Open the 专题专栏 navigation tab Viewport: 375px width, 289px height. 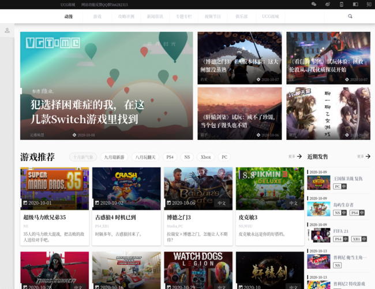(184, 17)
